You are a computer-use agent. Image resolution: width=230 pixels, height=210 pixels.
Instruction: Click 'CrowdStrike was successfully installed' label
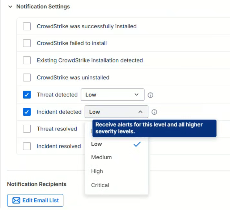coord(87,26)
